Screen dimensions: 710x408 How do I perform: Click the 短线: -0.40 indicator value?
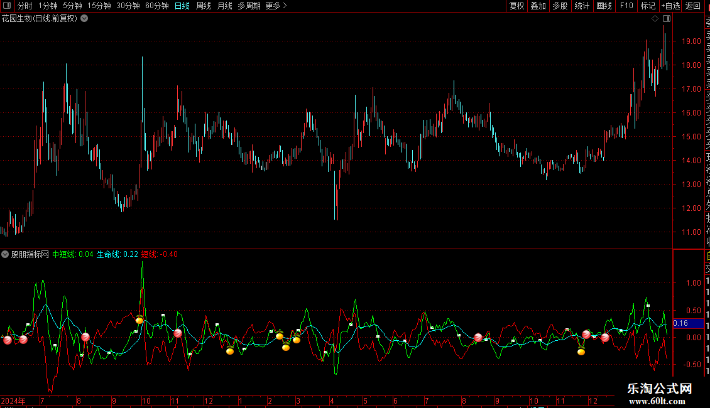(x=160, y=254)
